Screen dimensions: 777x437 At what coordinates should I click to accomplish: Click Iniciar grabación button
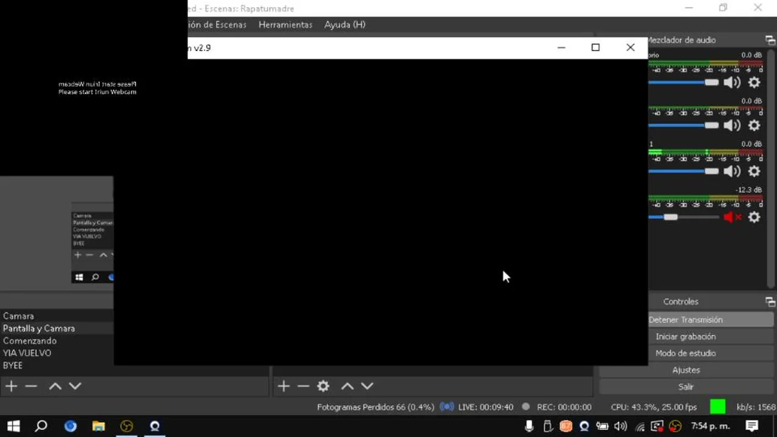[685, 336]
